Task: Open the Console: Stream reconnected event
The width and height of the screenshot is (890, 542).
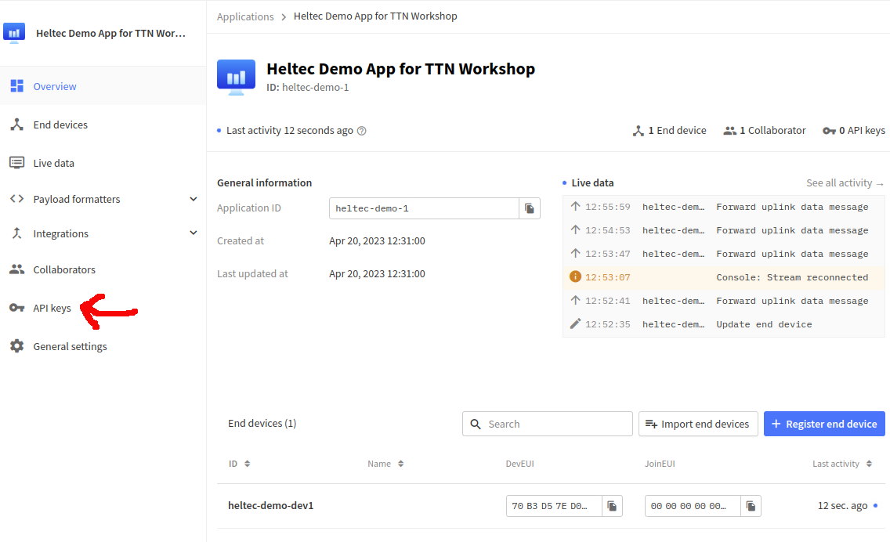Action: tap(723, 277)
